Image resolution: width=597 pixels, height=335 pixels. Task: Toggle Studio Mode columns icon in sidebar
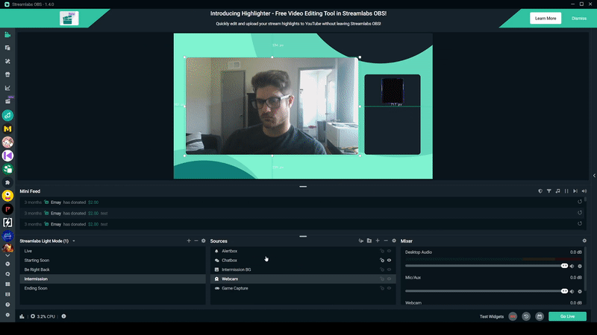tap(7, 294)
